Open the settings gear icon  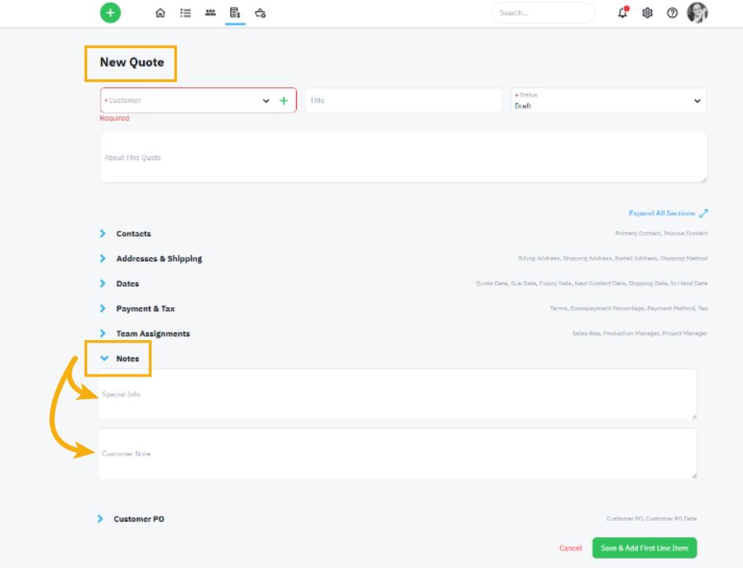click(x=647, y=13)
